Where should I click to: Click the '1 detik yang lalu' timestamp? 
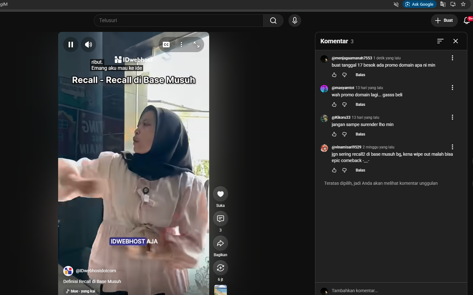point(387,58)
